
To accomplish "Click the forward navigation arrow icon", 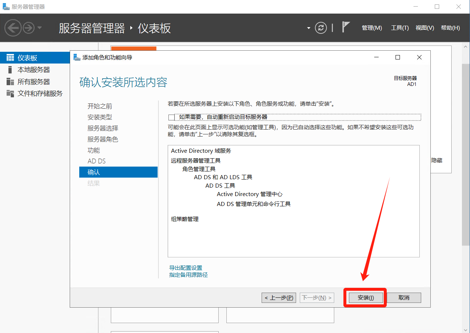I will 29,28.
